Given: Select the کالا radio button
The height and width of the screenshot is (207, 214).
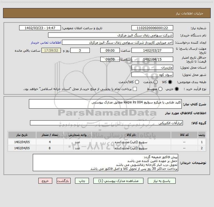Looking at the screenshot, I should click(170, 82).
